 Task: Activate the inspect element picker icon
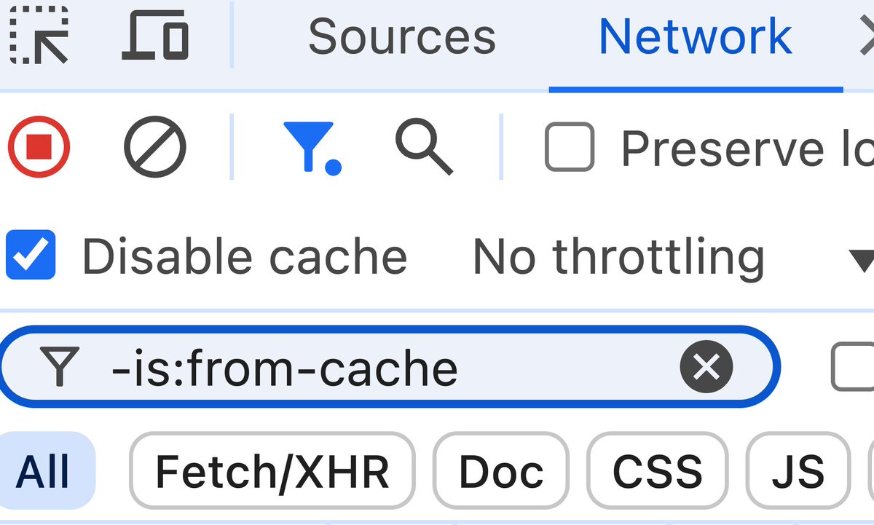click(40, 34)
